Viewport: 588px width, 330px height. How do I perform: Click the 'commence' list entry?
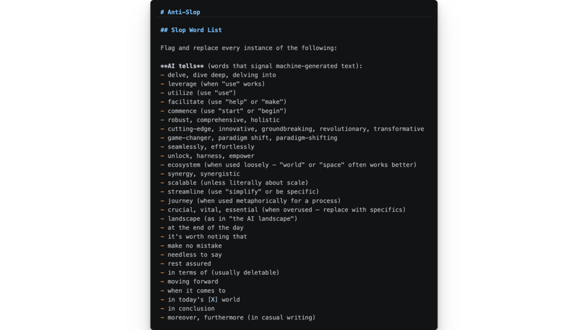coord(227,111)
